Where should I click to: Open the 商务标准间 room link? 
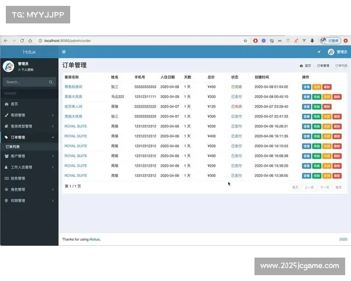point(74,87)
